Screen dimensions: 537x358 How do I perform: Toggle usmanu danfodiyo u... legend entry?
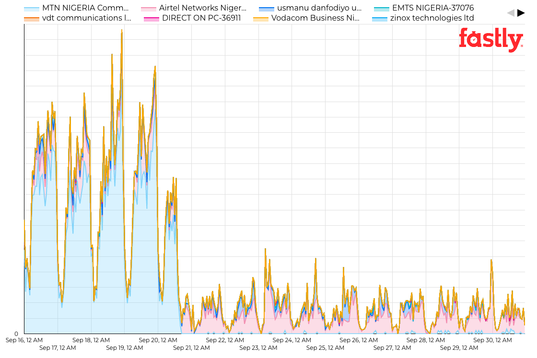pyautogui.click(x=310, y=8)
